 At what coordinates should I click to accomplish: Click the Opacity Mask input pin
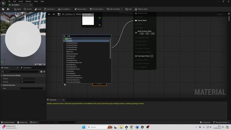[x=136, y=21]
